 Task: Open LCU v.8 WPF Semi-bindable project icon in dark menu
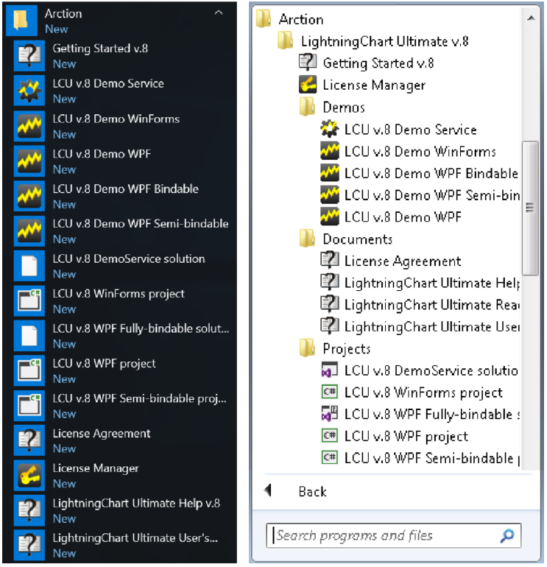29,406
